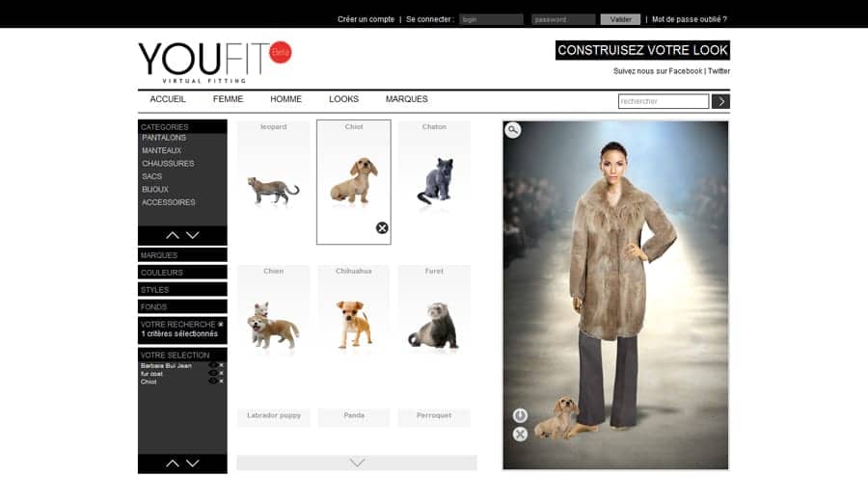Expand the Marques filter panel
Screen dimensions: 868x500
pyautogui.click(x=182, y=255)
